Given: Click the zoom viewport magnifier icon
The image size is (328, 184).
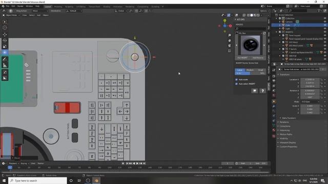Looking at the screenshot, I should (x=230, y=35).
